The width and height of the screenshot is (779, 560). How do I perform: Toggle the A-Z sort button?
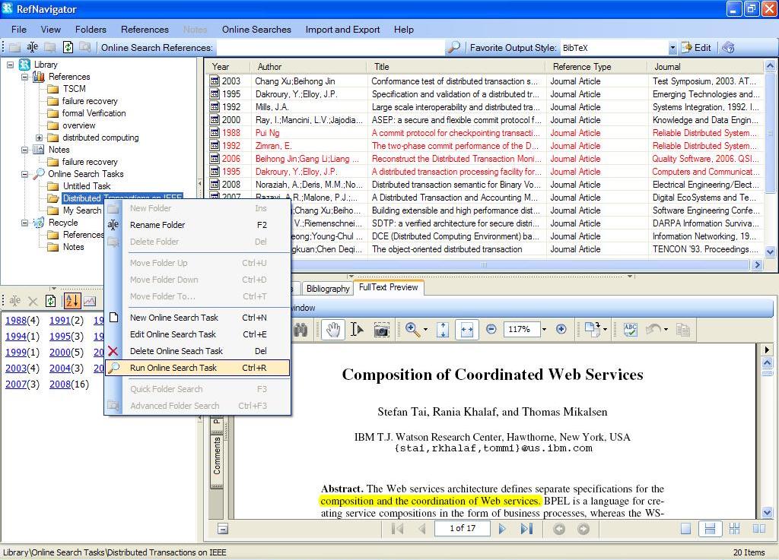click(x=72, y=301)
